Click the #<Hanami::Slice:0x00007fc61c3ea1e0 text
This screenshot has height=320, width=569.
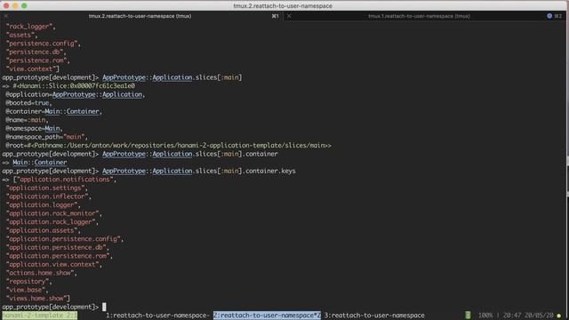pyautogui.click(x=74, y=86)
